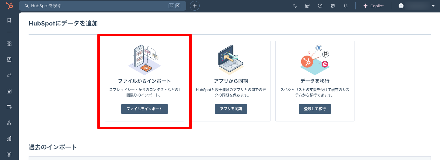Open the marketplace store icon
Viewport: 440px width, 160px height.
tap(307, 6)
